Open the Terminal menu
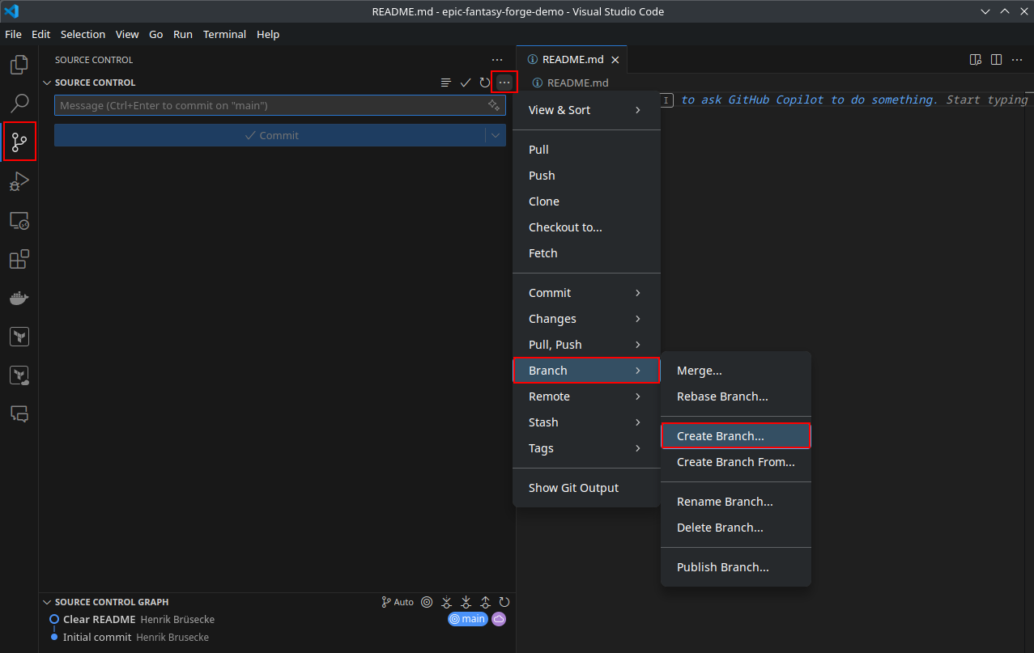The height and width of the screenshot is (653, 1034). tap(224, 34)
